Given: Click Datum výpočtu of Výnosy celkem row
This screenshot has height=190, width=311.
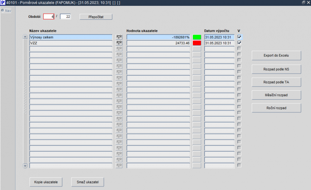Looking at the screenshot, I should (x=219, y=37).
